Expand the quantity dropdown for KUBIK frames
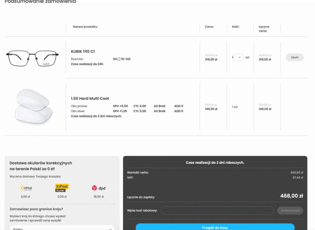Screen dimensions: 315x230 (x=237, y=57)
